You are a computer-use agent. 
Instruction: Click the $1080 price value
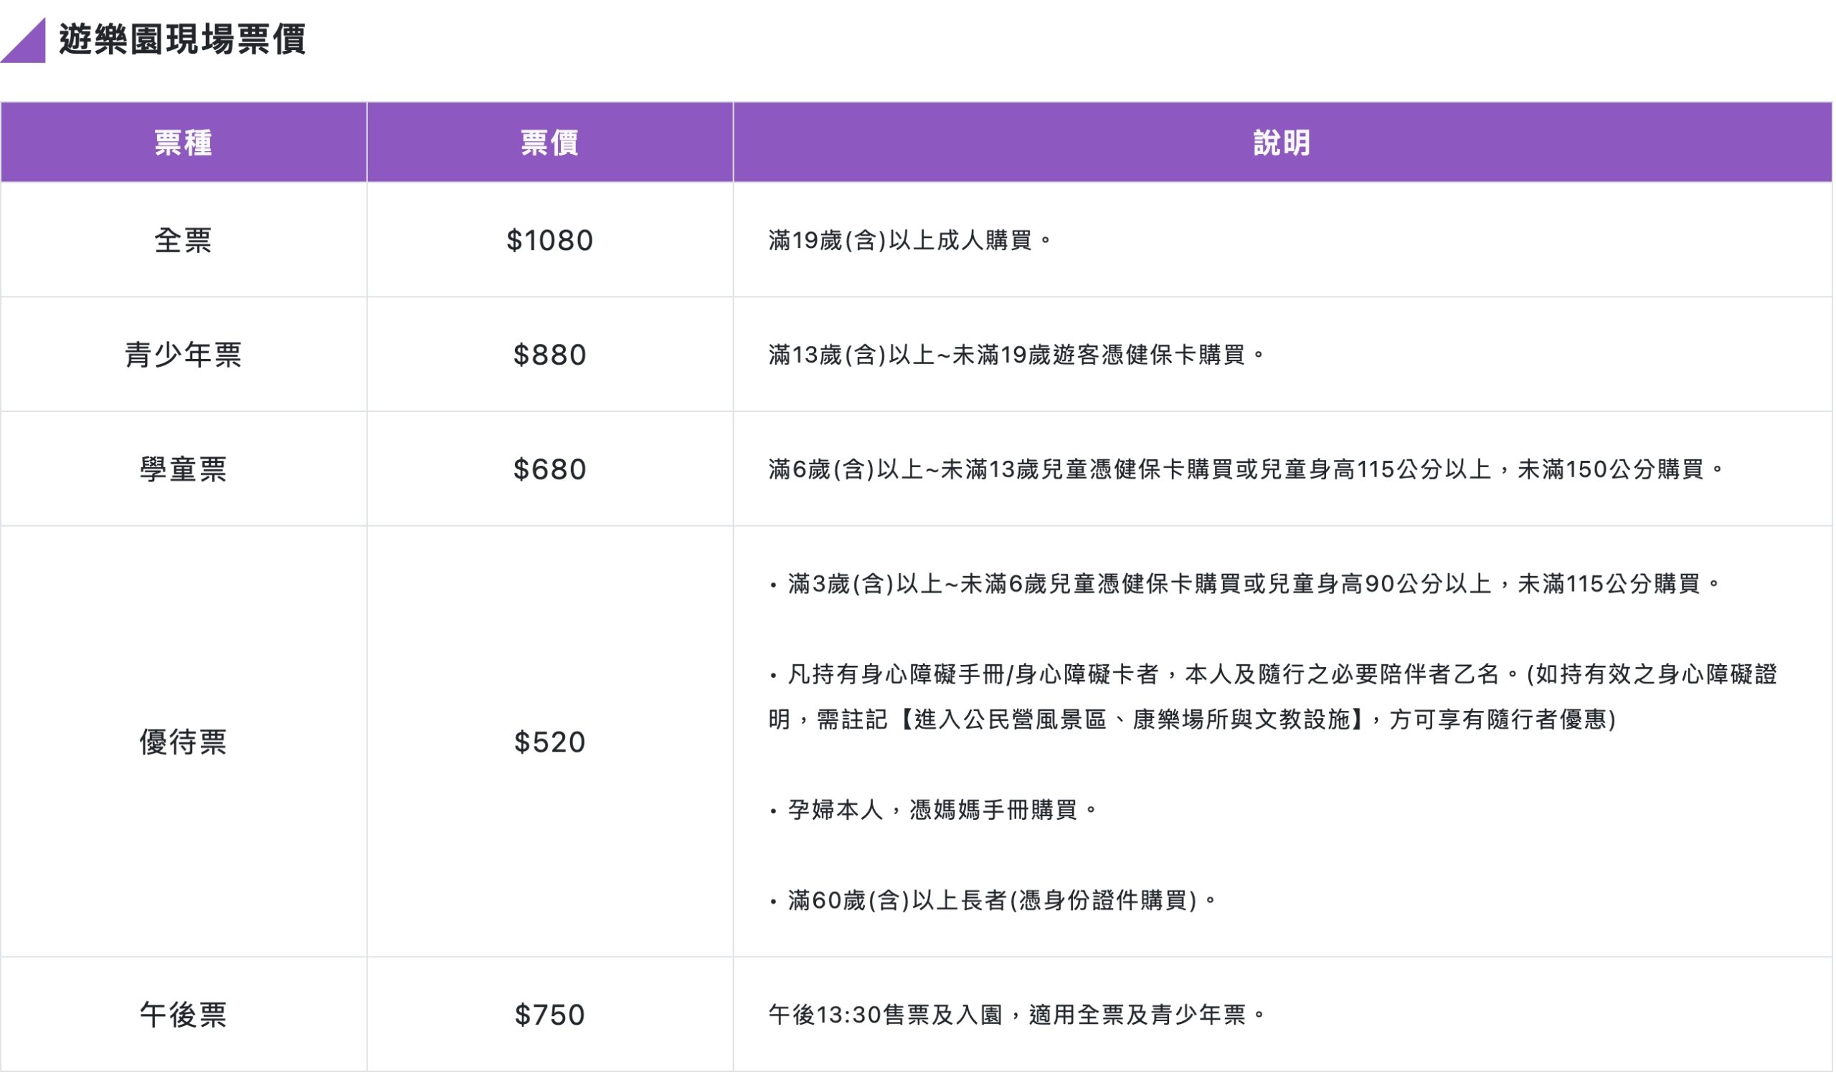(550, 240)
